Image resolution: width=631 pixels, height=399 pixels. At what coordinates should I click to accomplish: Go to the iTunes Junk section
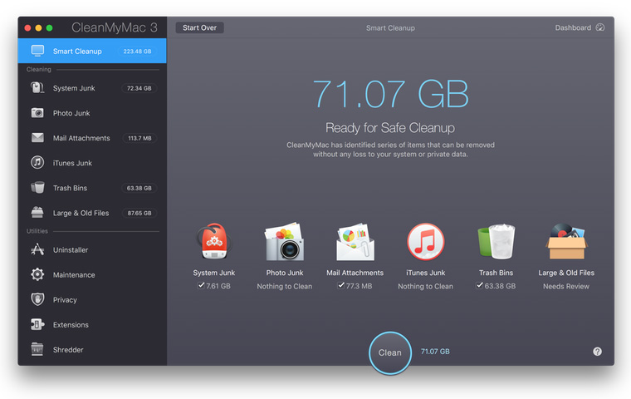tap(92, 163)
